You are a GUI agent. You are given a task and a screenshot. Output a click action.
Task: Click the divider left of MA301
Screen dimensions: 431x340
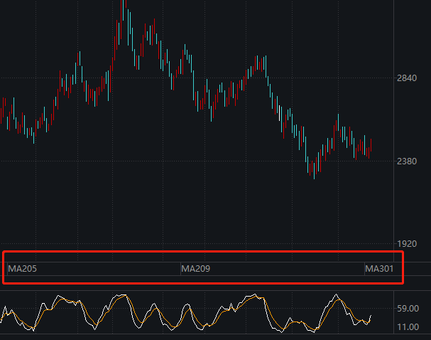tap(364, 269)
